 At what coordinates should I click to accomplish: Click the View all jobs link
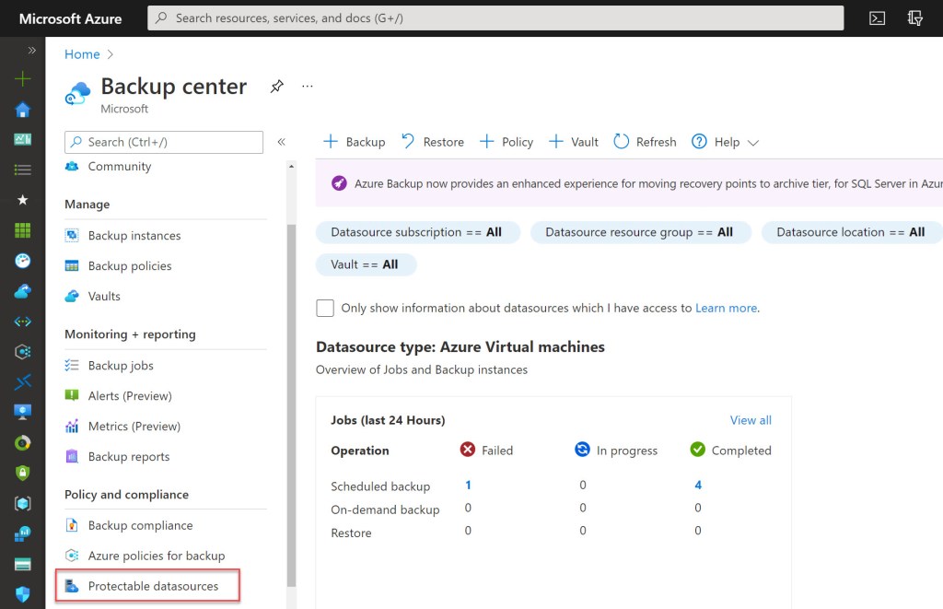(x=751, y=420)
